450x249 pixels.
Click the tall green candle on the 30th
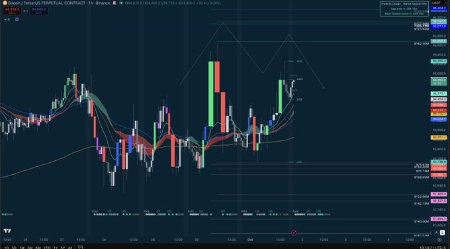coord(211,93)
